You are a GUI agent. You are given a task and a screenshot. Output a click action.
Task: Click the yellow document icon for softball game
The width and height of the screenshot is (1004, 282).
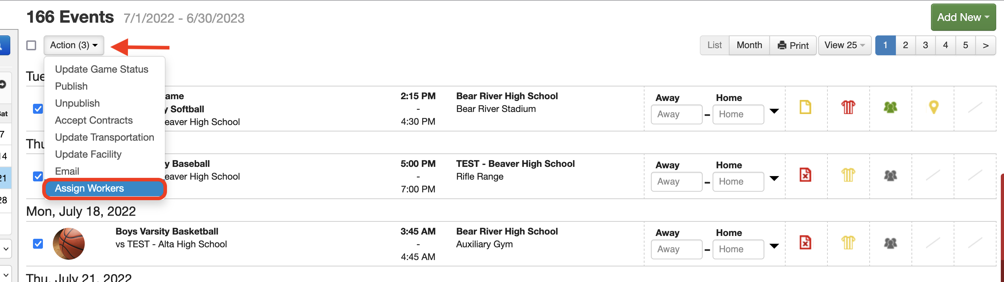tap(805, 107)
